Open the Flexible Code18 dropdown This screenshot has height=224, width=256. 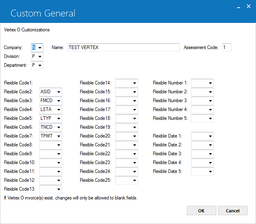coord(126,118)
